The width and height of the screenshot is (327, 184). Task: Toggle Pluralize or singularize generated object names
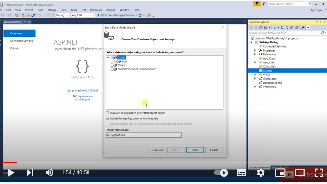[107, 113]
